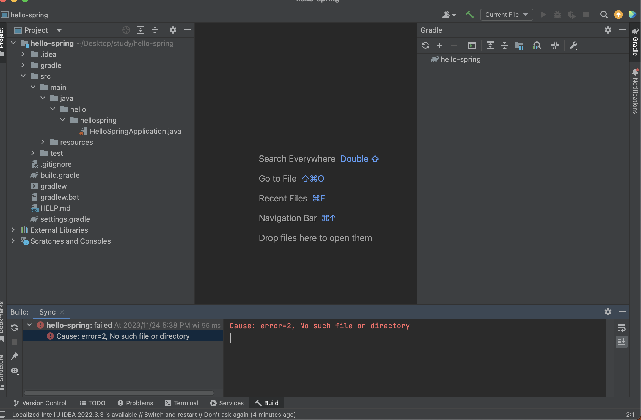The image size is (641, 420).
Task: Click the Stop square icon
Action: (x=586, y=15)
